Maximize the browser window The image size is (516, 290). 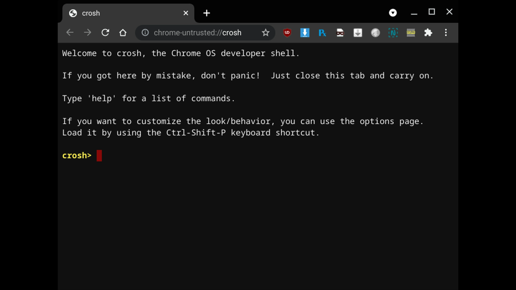coord(432,12)
